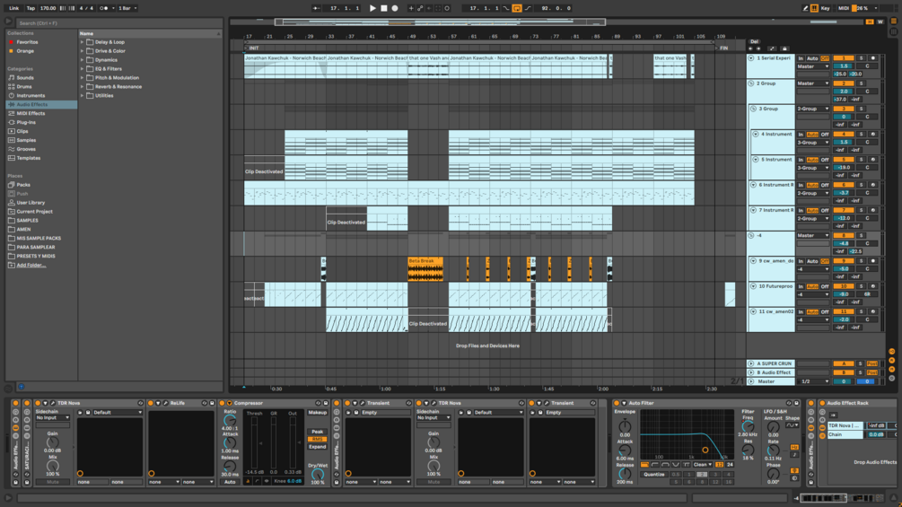
Task: Expand the Utilities folder
Action: 83,95
